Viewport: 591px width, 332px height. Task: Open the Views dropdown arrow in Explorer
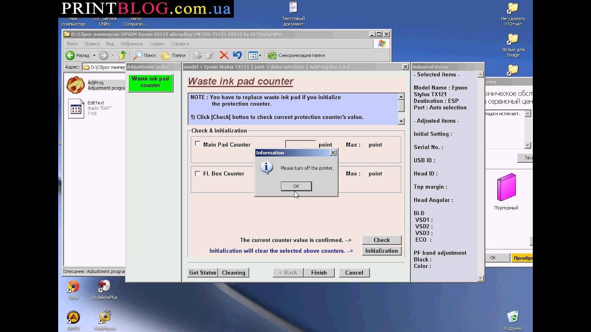tap(260, 55)
